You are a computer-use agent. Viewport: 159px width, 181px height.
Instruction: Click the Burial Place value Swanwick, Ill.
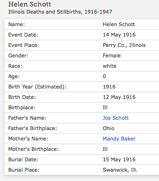[x=120, y=170]
